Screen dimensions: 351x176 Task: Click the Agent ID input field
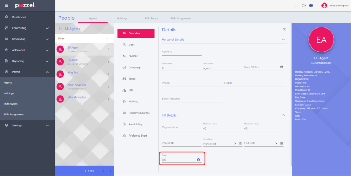pyautogui.click(x=181, y=52)
